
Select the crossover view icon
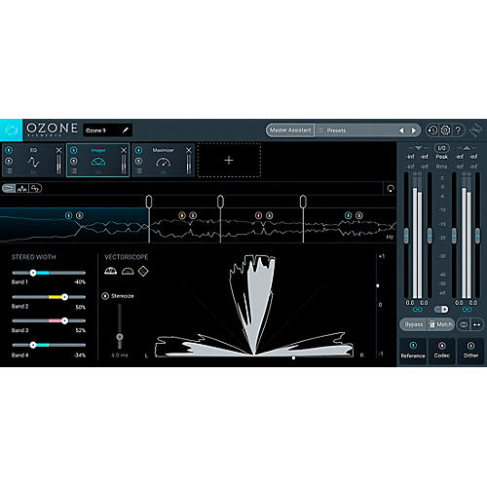tap(9, 188)
